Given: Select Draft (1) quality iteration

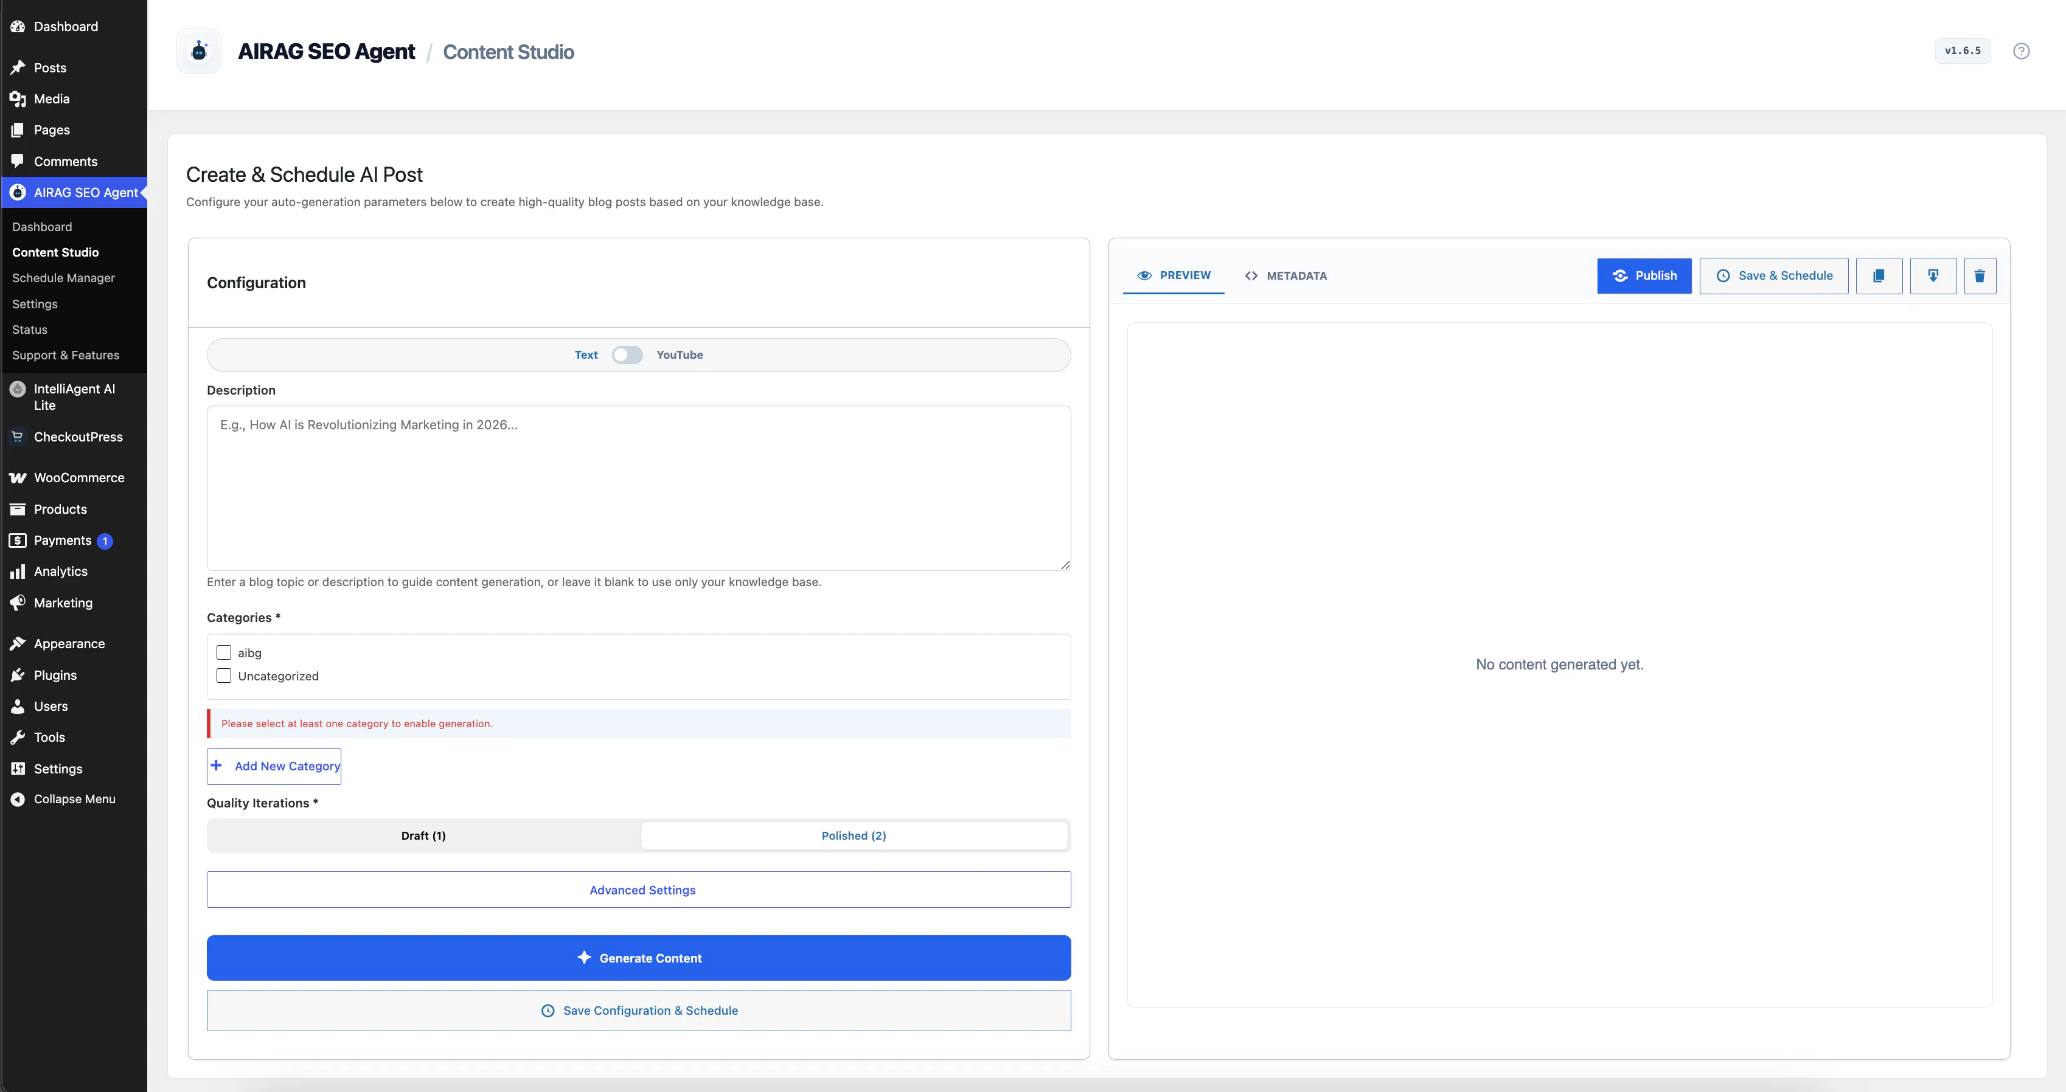Looking at the screenshot, I should pos(423,835).
